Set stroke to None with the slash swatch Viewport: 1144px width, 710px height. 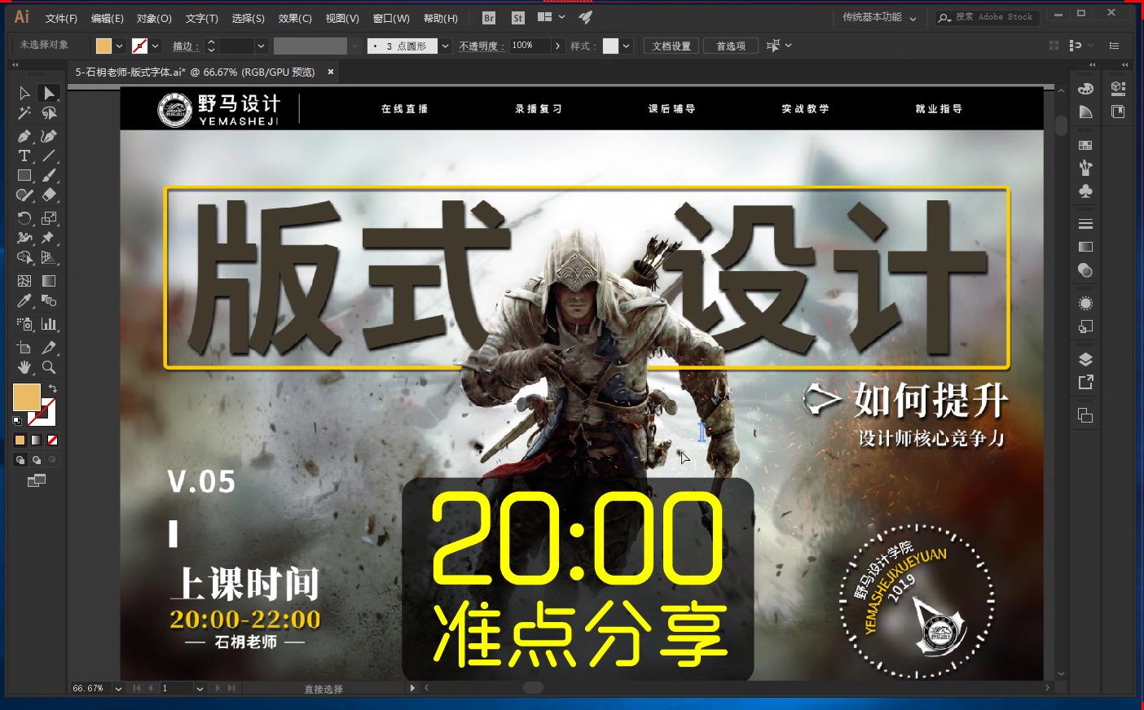coord(54,440)
